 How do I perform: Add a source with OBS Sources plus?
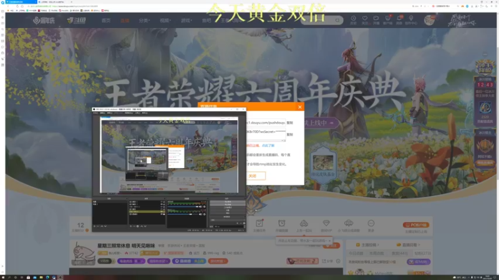point(130,226)
